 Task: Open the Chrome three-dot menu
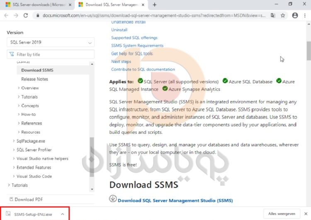[x=305, y=15]
